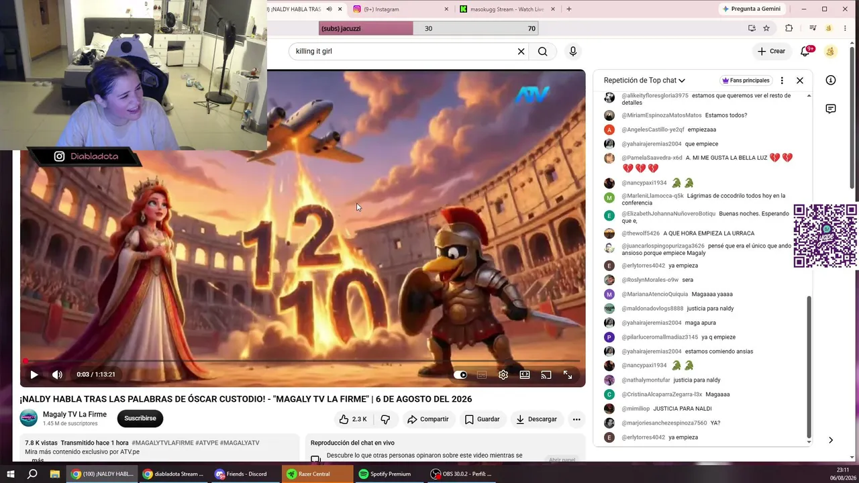Open File Explorer from the taskbar
Image resolution: width=859 pixels, height=483 pixels.
click(54, 474)
